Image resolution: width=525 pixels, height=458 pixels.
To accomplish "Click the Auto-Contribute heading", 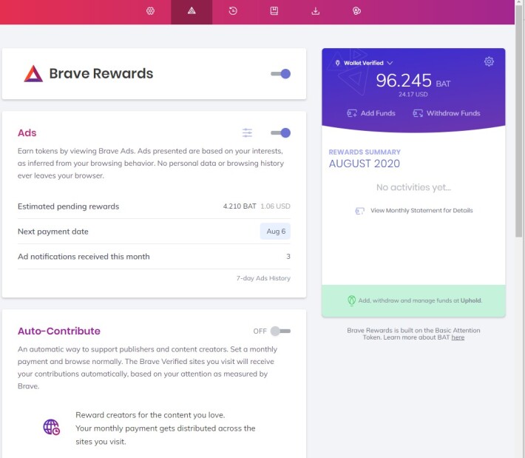I will click(59, 331).
